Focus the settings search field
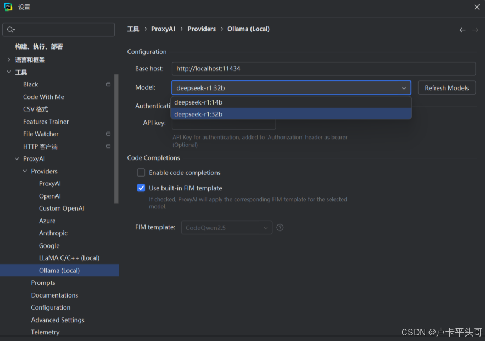The width and height of the screenshot is (485, 341). pos(58,29)
